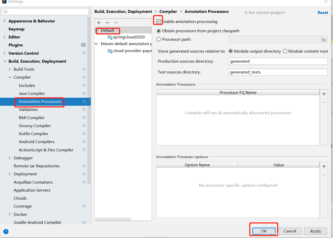This screenshot has height=238, width=333.
Task: Click project-level icon beside Kotlin Compiler
Action: pos(84,134)
